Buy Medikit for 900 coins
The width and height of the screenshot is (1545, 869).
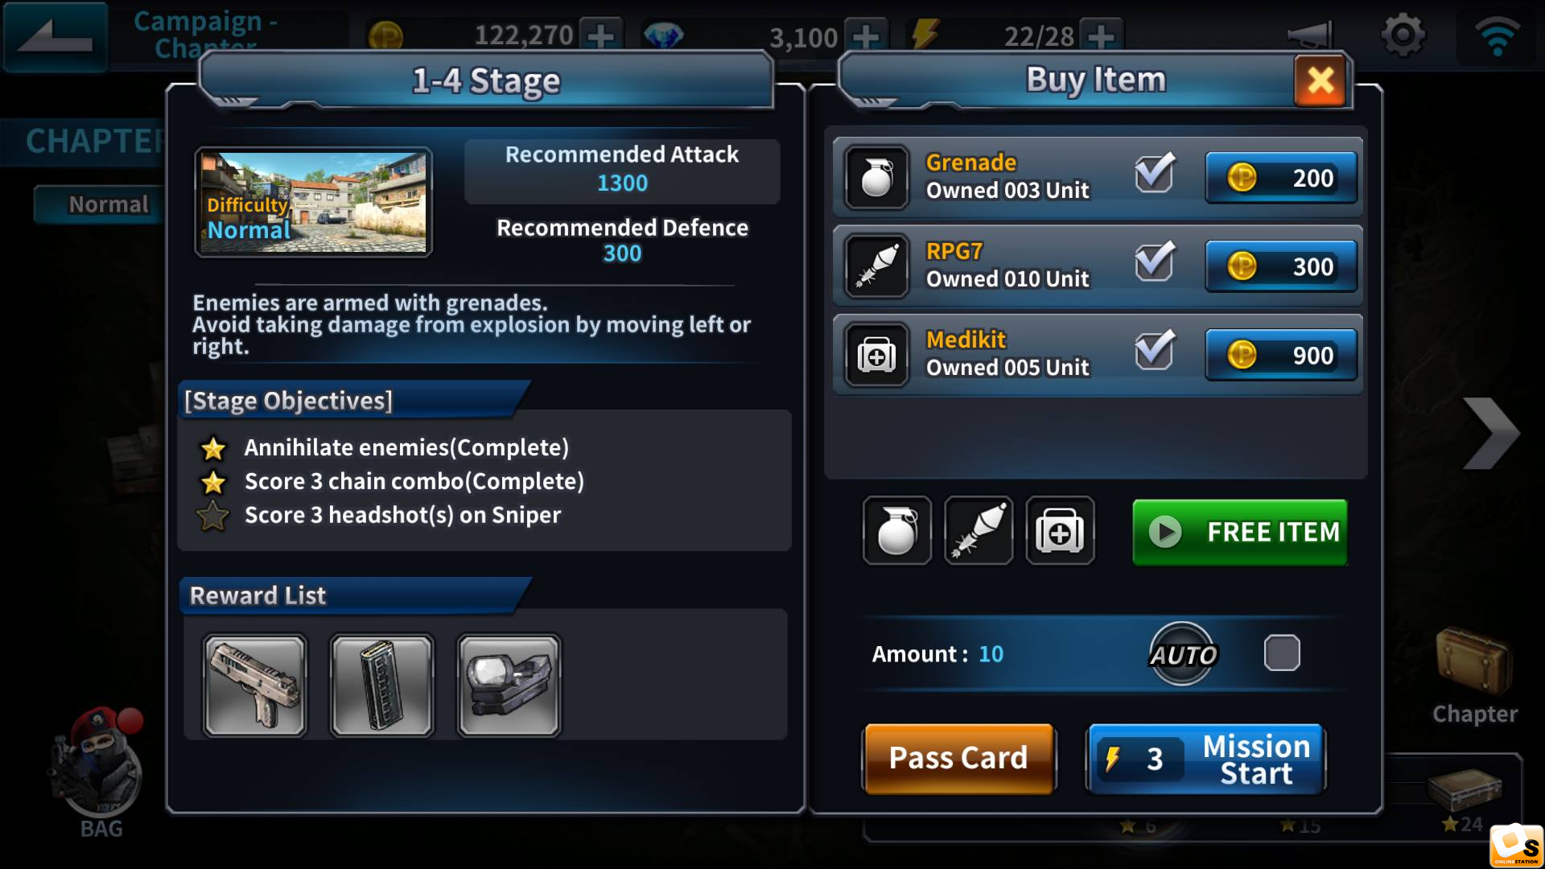[1280, 355]
